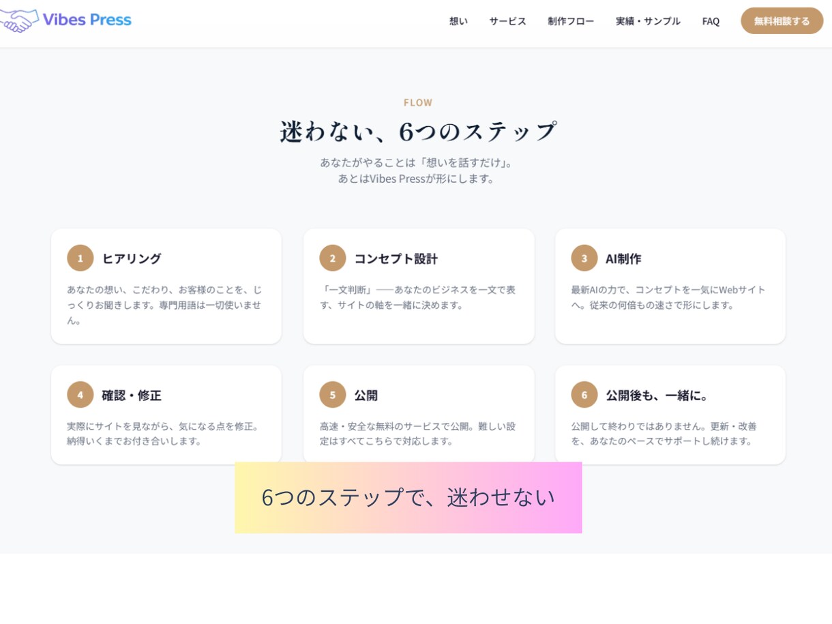Image resolution: width=832 pixels, height=624 pixels.
Task: Open the 想い menu item
Action: (x=458, y=21)
